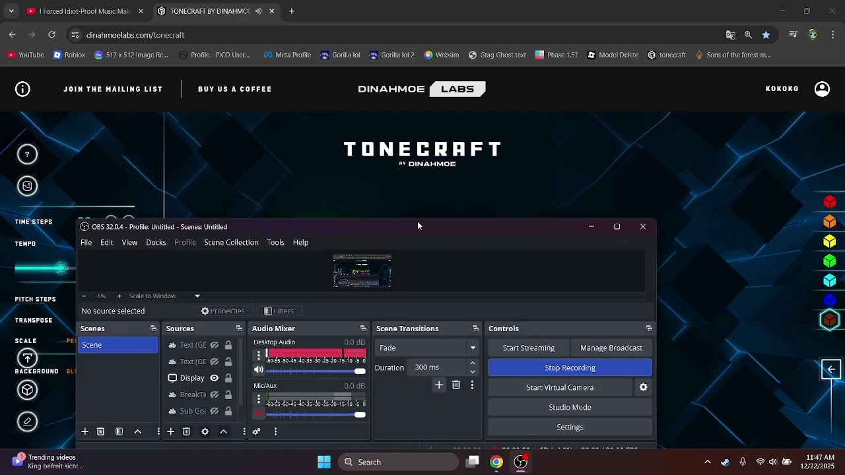
Task: Open transition properties three-dot menu
Action: 472,385
